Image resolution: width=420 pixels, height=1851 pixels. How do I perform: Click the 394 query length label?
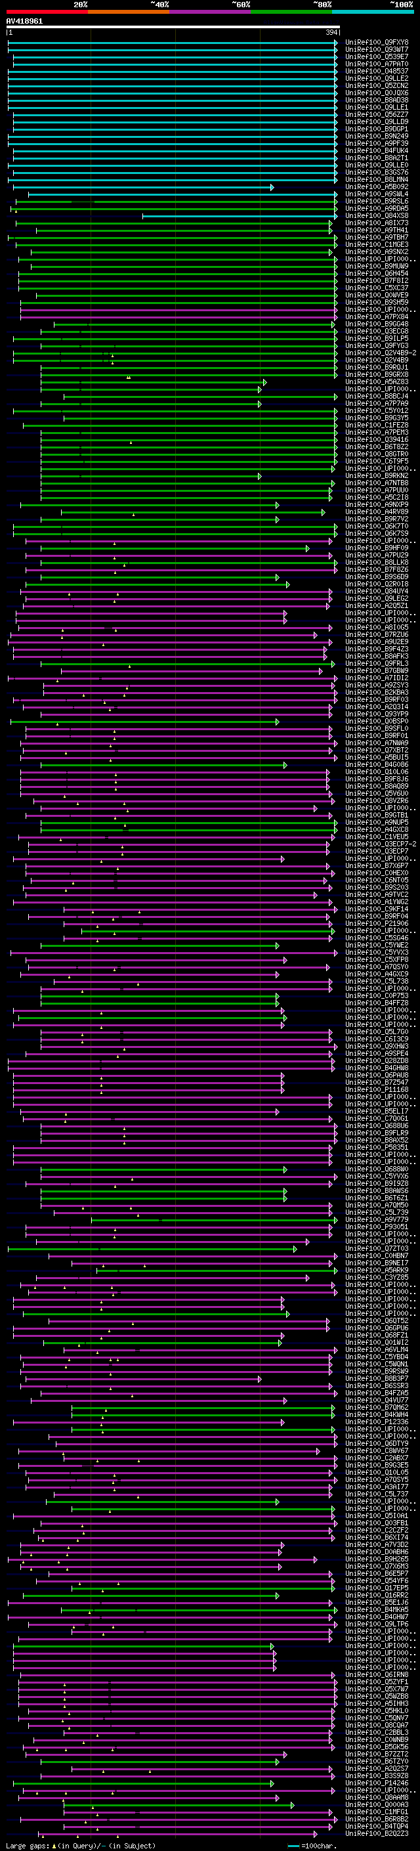click(x=331, y=33)
